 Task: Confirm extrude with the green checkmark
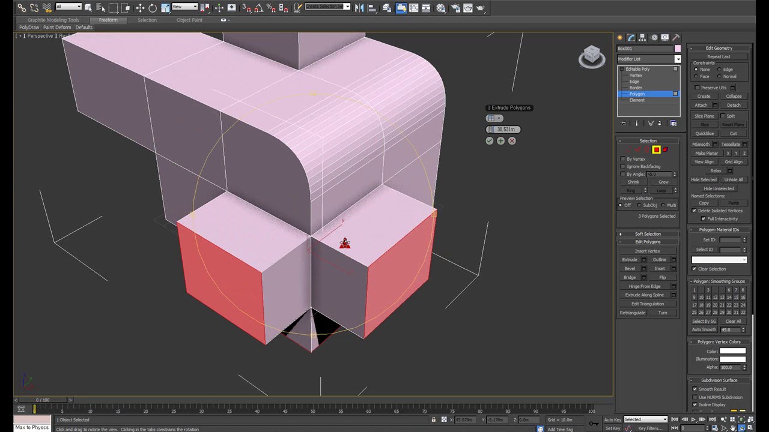click(x=490, y=140)
